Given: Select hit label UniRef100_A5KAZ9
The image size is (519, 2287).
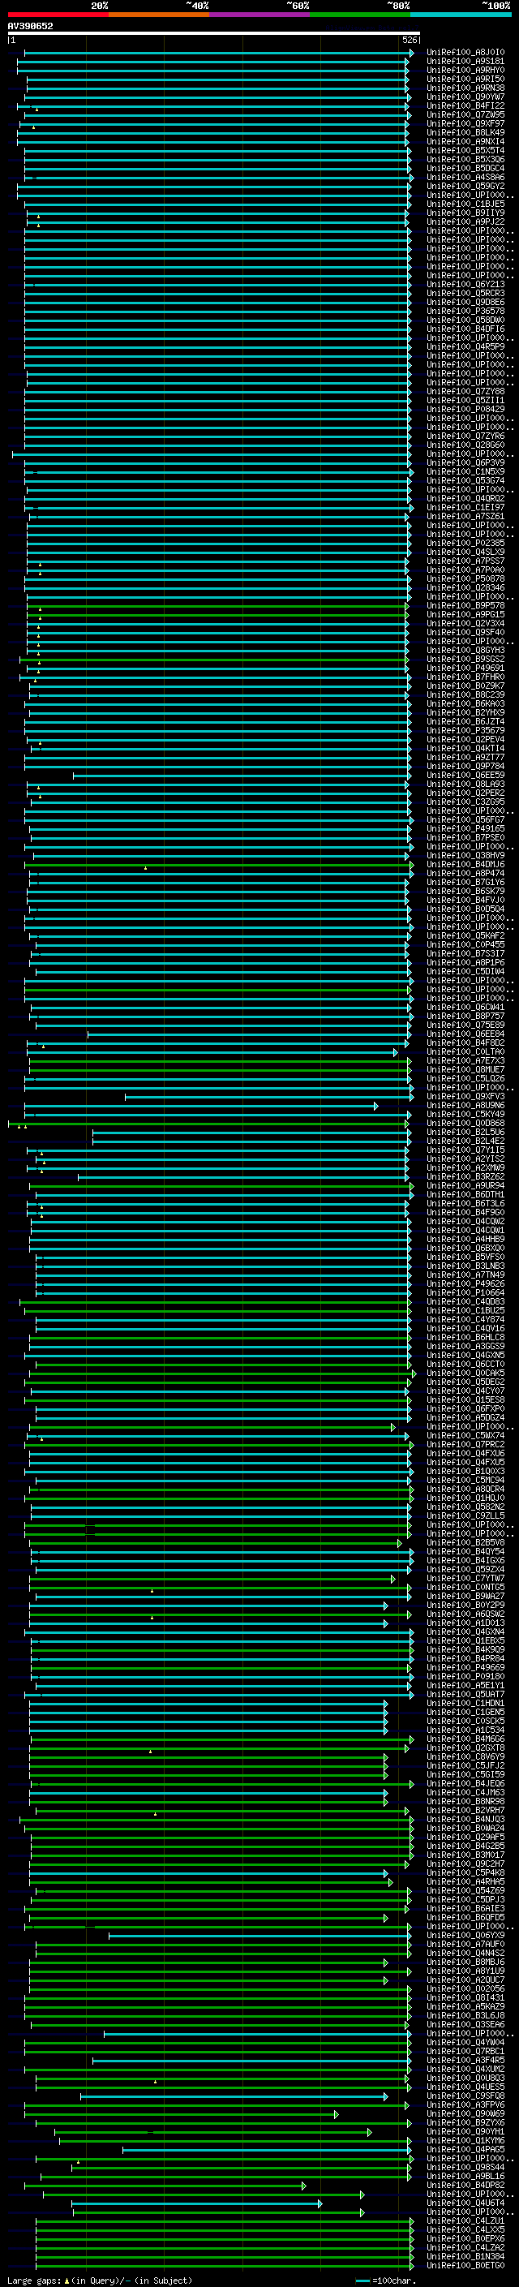Looking at the screenshot, I should pos(465,2006).
